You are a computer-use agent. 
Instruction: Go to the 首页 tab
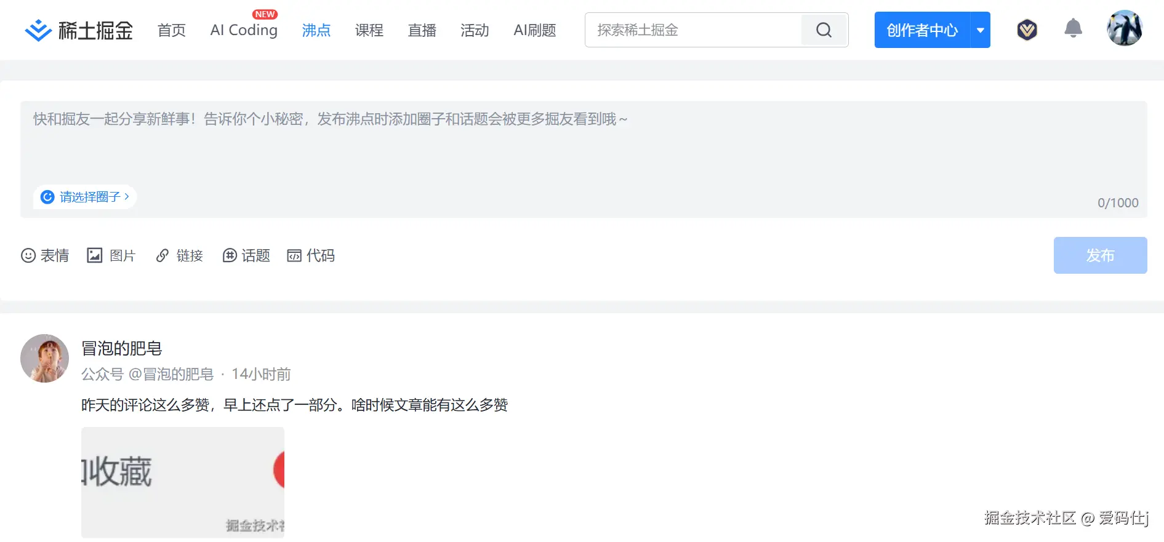[x=171, y=30]
